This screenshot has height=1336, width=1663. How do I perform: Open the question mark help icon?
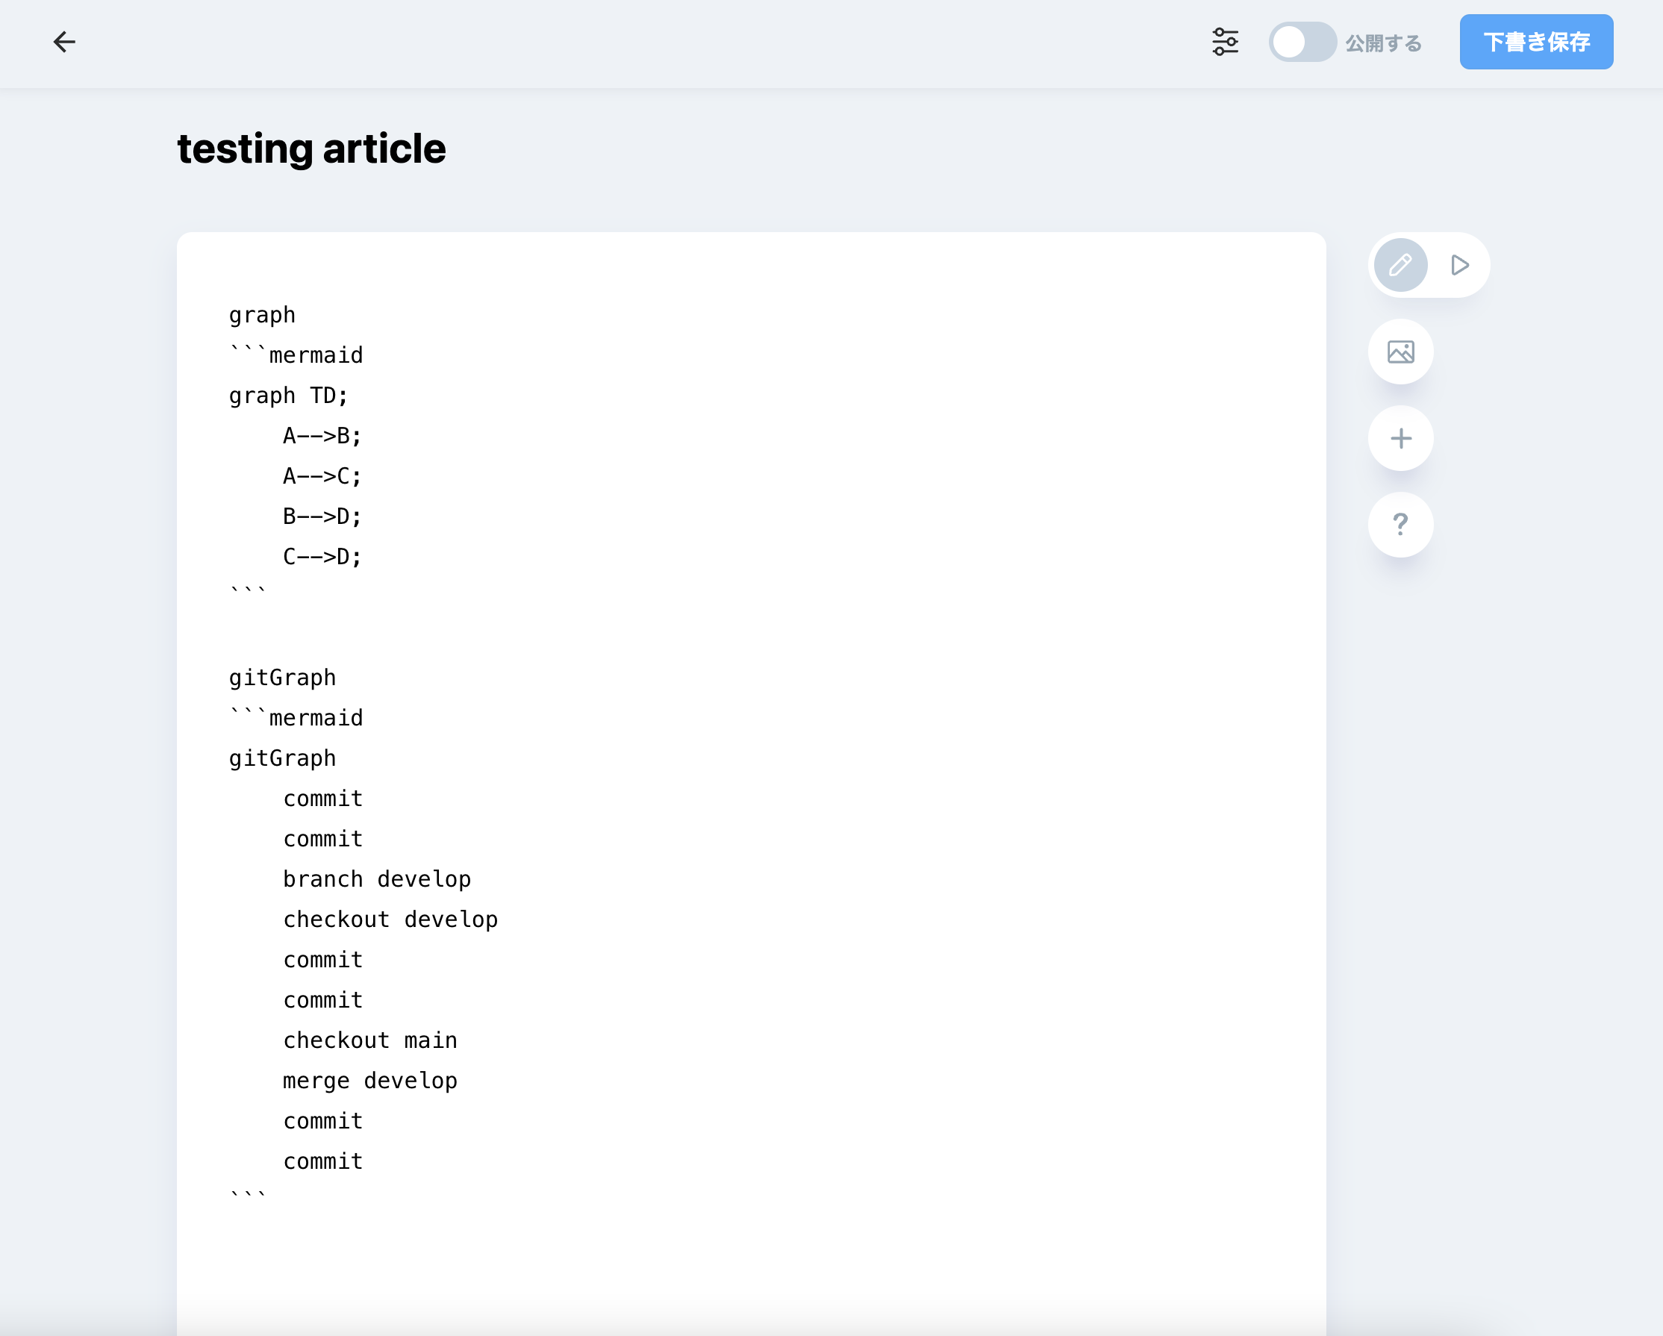click(x=1400, y=525)
